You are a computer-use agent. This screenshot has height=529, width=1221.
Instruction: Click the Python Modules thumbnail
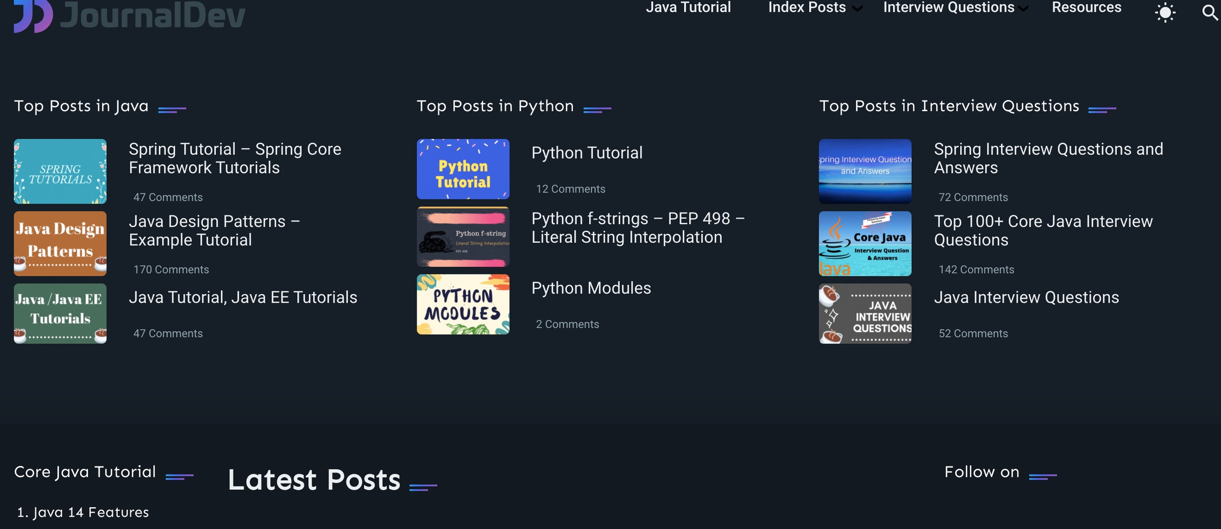(463, 304)
